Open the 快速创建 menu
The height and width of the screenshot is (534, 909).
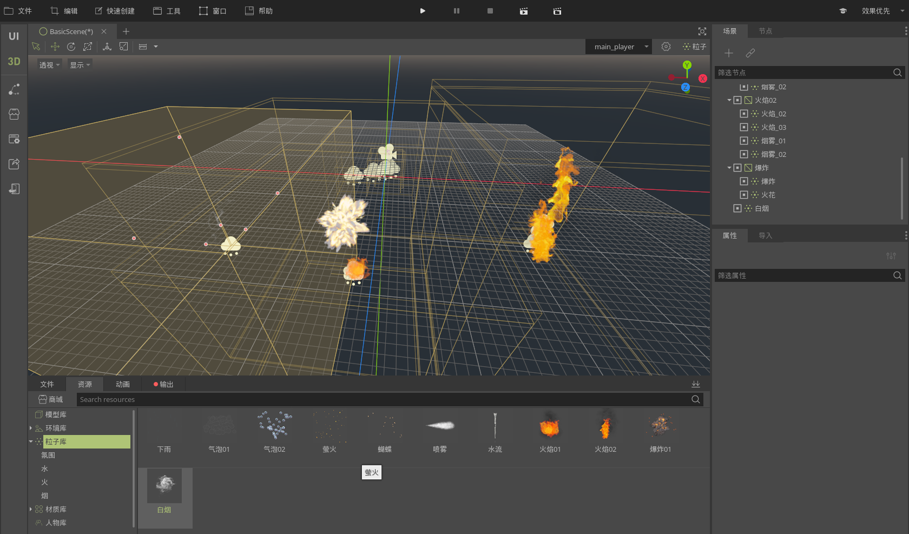click(x=115, y=11)
